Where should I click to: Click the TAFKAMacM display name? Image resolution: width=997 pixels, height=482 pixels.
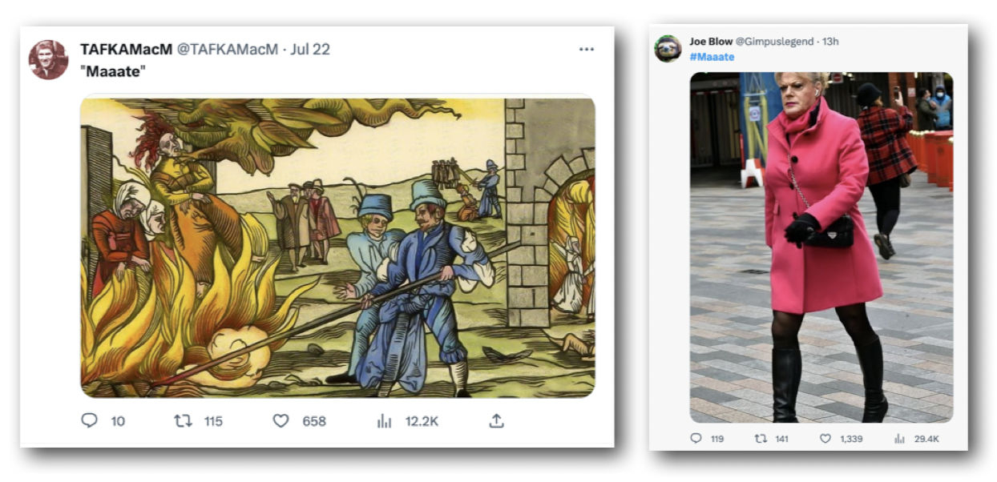tap(126, 50)
